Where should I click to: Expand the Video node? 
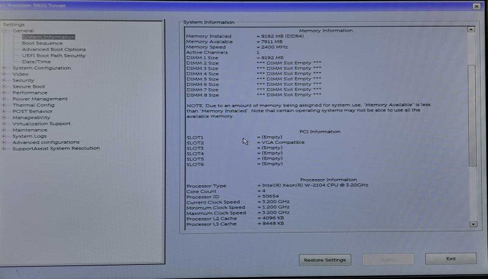point(4,74)
